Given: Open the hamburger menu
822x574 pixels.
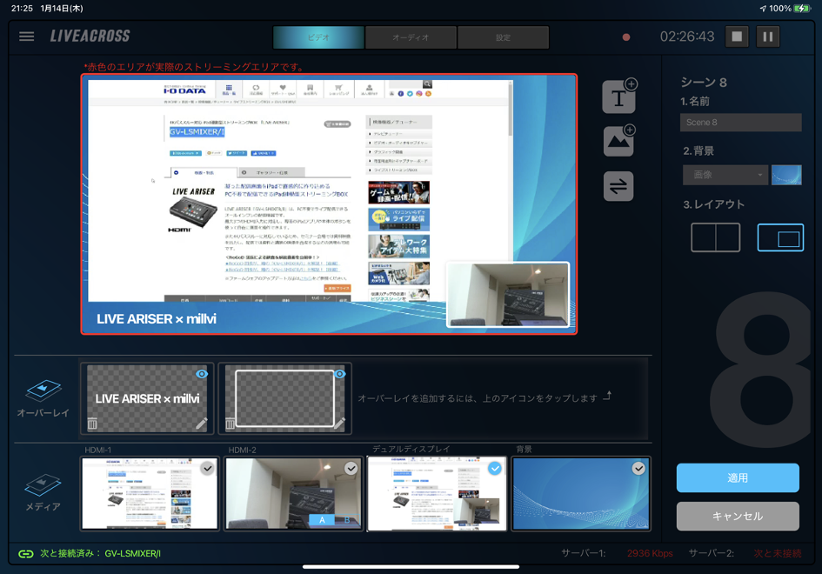Looking at the screenshot, I should click(x=27, y=37).
